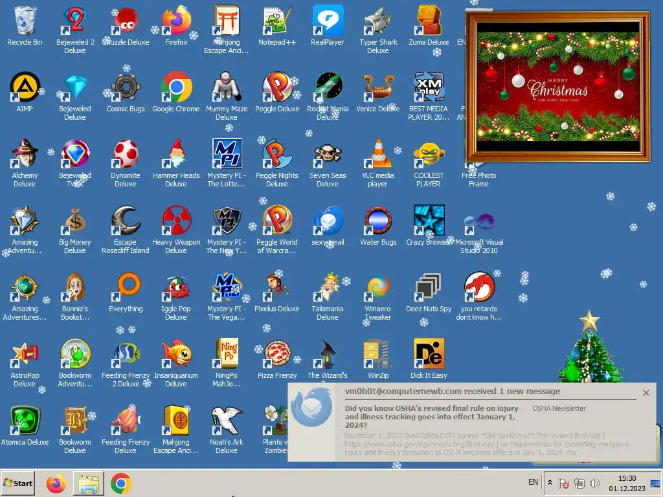Click the Crazy Browser star icon
The image size is (663, 497).
tap(429, 221)
